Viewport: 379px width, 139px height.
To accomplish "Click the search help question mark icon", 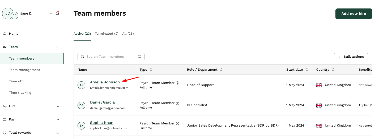I will click(x=139, y=57).
